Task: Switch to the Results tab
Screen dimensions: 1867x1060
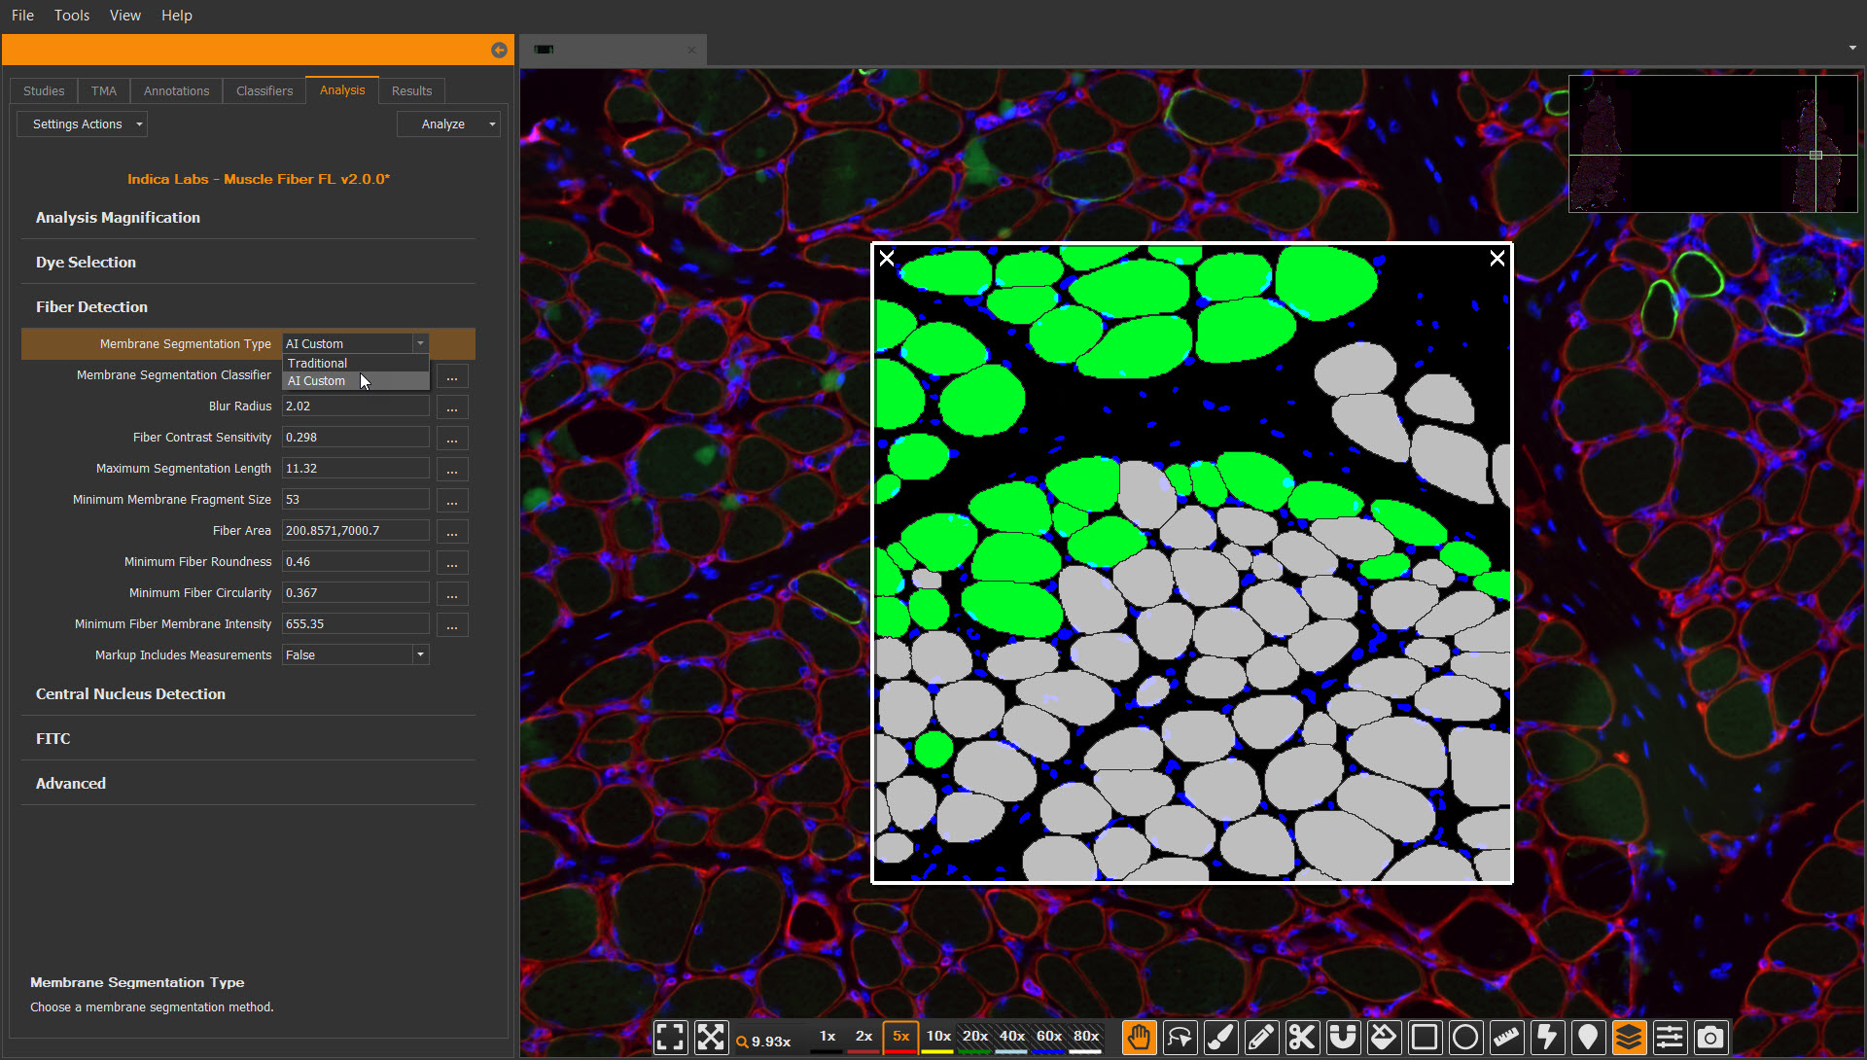Action: tap(411, 90)
